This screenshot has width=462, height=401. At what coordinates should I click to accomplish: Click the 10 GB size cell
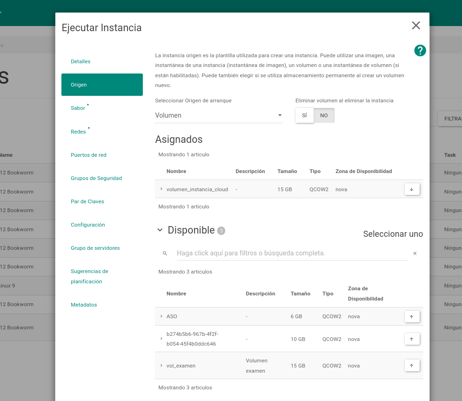298,339
